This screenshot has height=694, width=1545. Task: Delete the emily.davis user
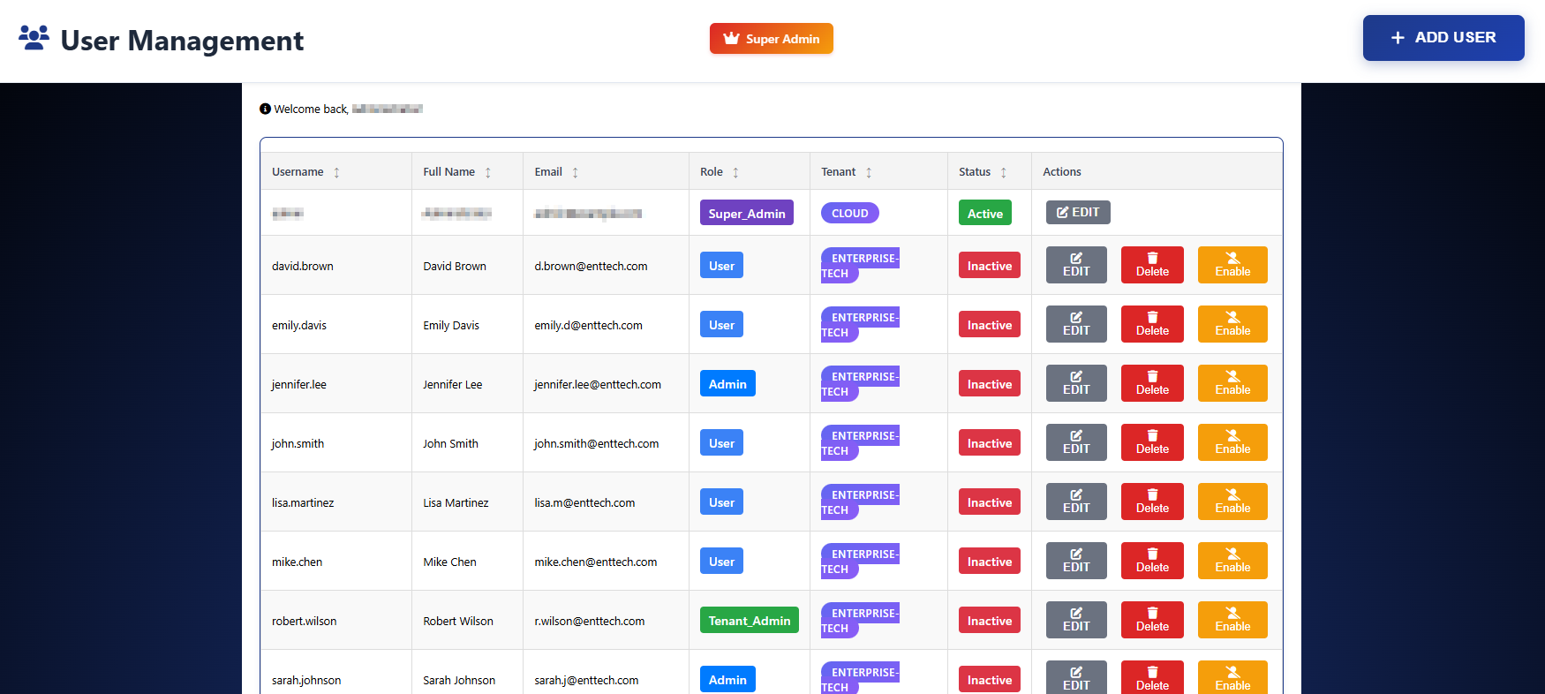[1151, 324]
